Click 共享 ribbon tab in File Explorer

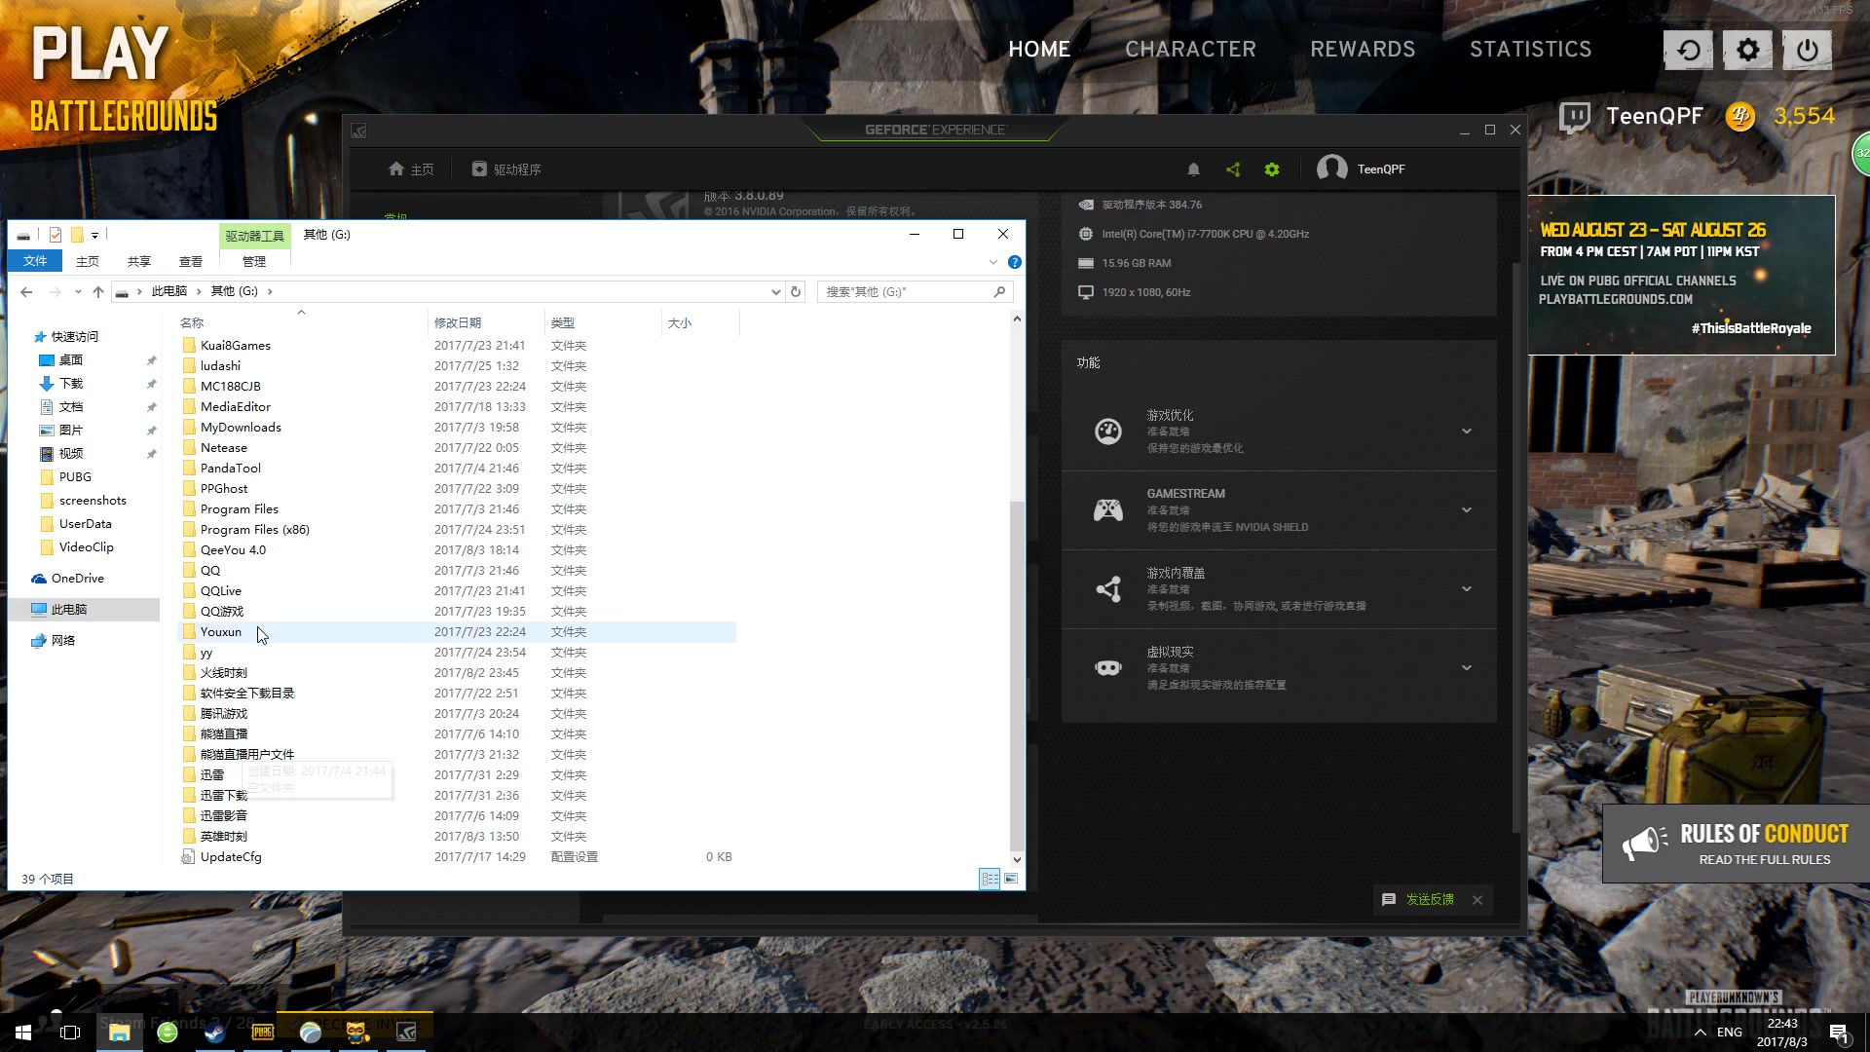point(138,262)
